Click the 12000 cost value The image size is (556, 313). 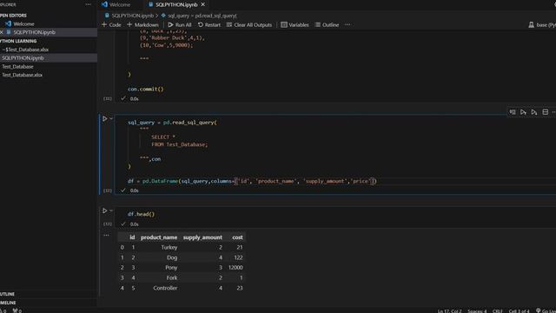[235, 268]
